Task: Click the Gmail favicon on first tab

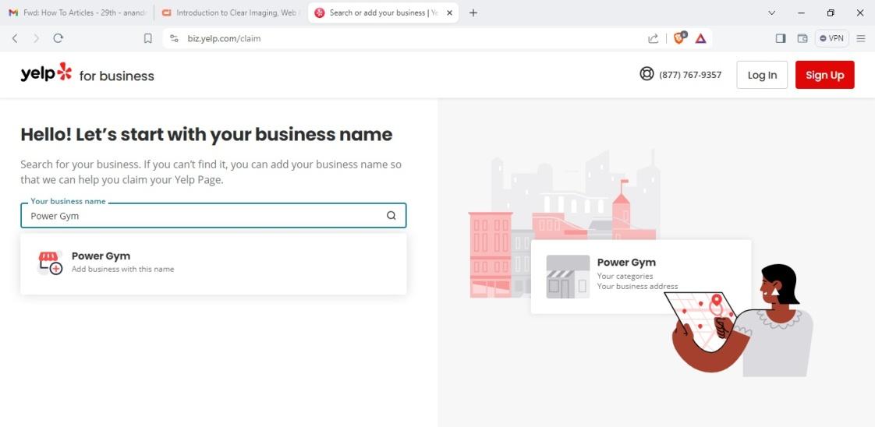Action: coord(13,12)
